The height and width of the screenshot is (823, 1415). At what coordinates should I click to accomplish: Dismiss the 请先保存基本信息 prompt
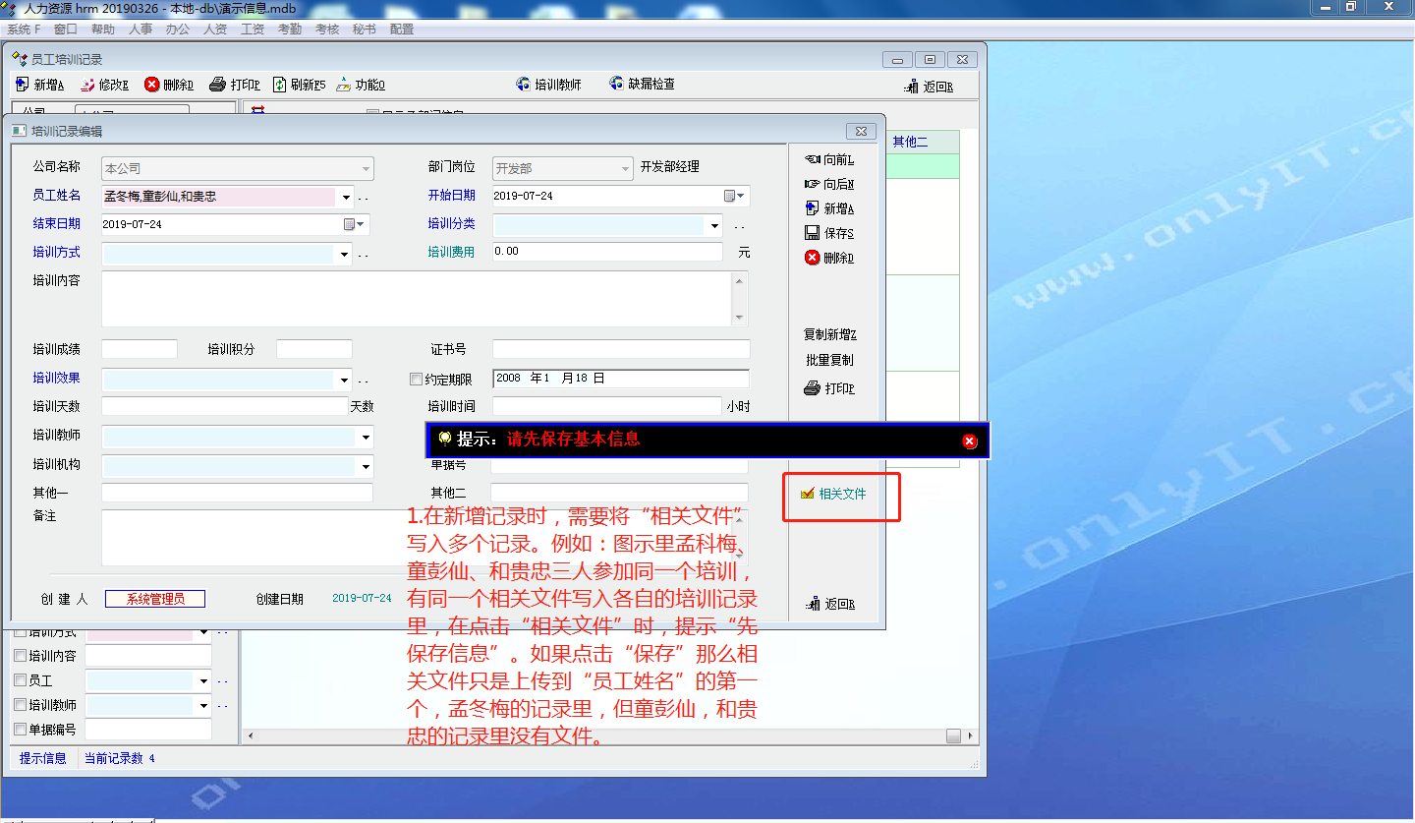970,441
